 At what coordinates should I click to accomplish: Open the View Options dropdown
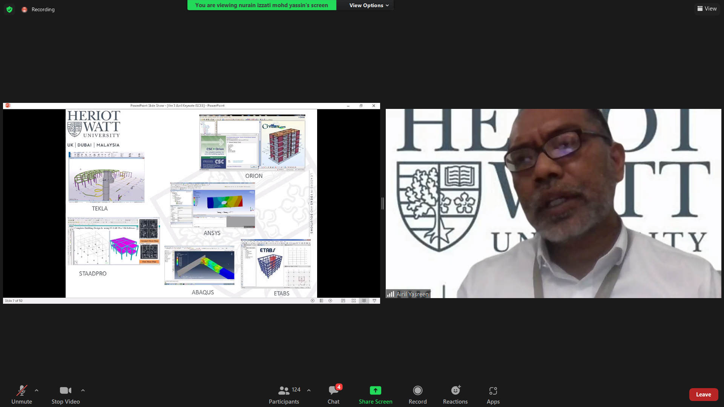point(369,5)
